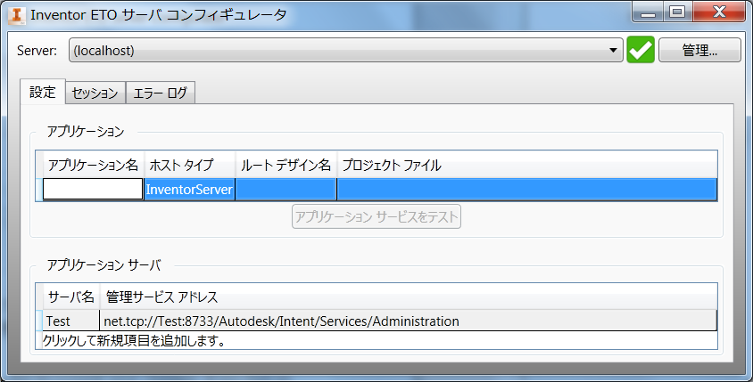Click the プロジェクト ファイル cell in selected row

tap(526, 190)
